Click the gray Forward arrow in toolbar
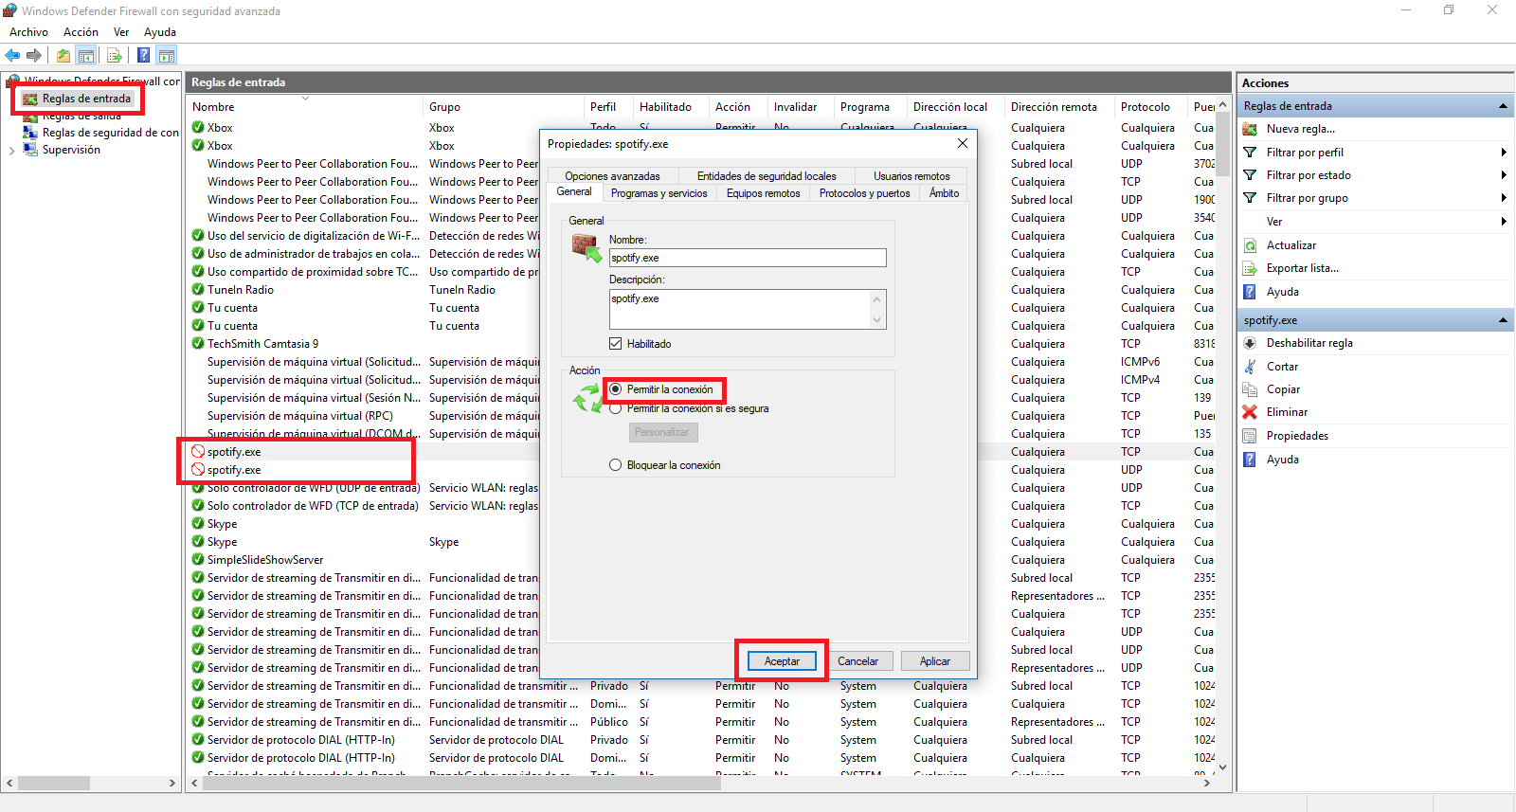 pyautogui.click(x=34, y=55)
